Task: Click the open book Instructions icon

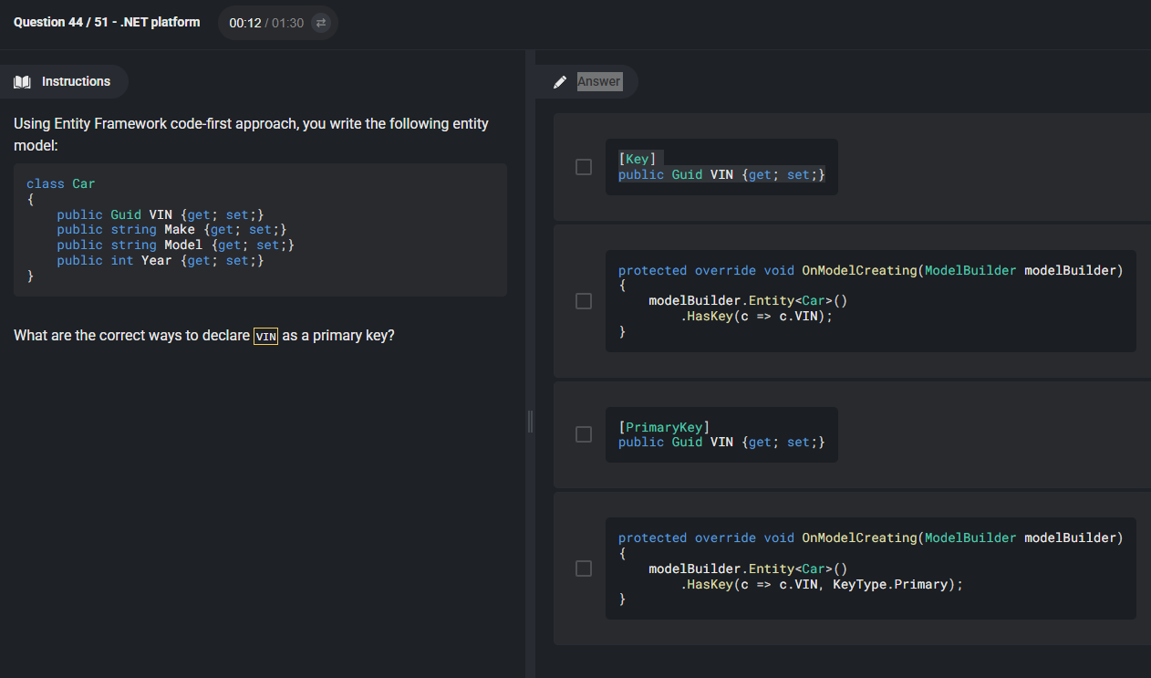Action: 23,82
